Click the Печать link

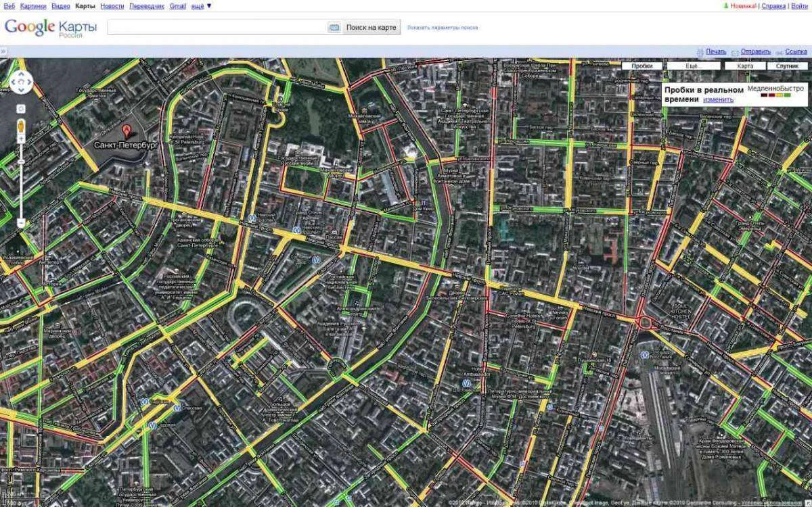tap(716, 51)
